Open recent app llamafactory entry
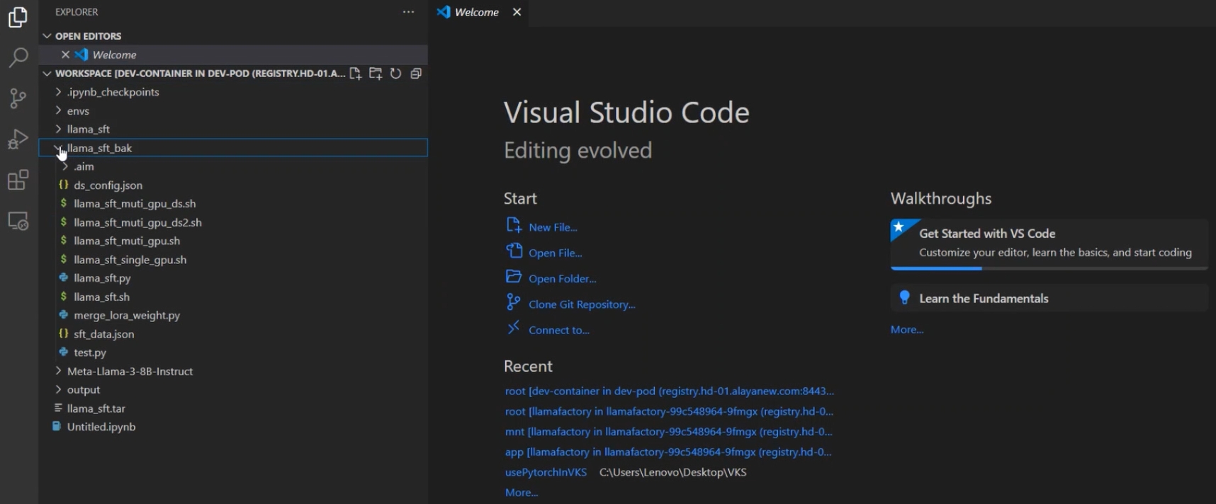 [668, 452]
